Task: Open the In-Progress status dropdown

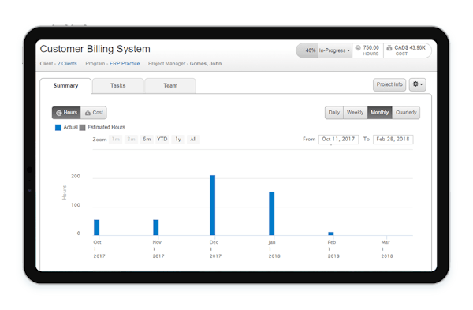Action: pyautogui.click(x=334, y=50)
